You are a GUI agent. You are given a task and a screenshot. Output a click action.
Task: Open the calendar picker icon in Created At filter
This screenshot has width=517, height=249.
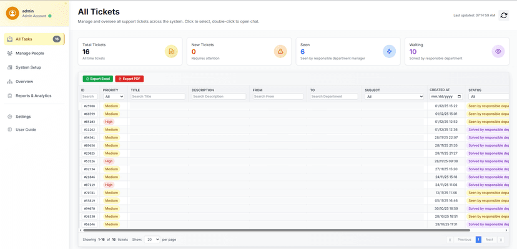[460, 97]
